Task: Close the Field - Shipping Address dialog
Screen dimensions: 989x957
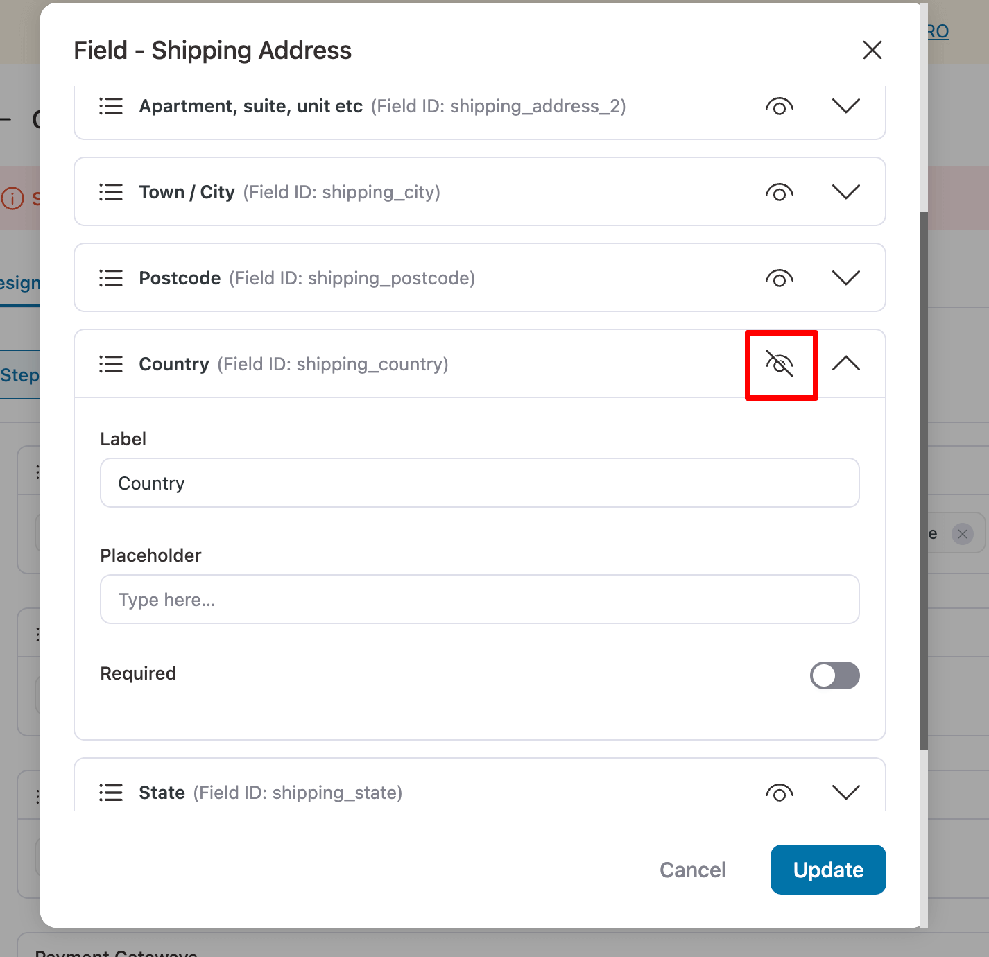Action: (872, 50)
